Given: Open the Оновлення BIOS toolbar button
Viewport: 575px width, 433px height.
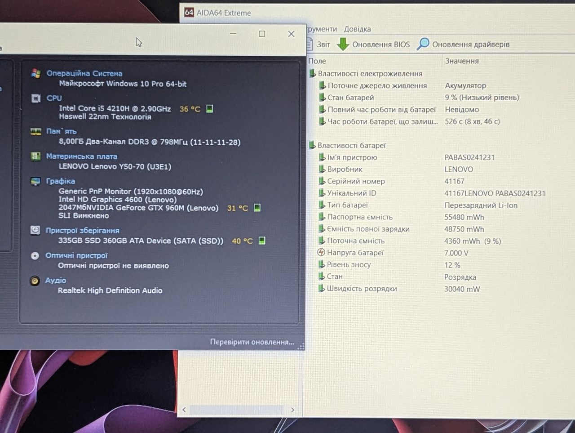Looking at the screenshot, I should point(373,44).
